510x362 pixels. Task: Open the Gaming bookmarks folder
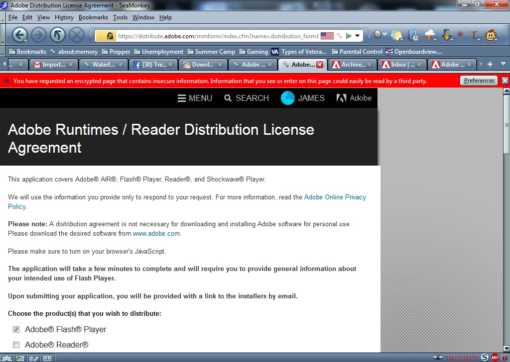[x=254, y=52]
